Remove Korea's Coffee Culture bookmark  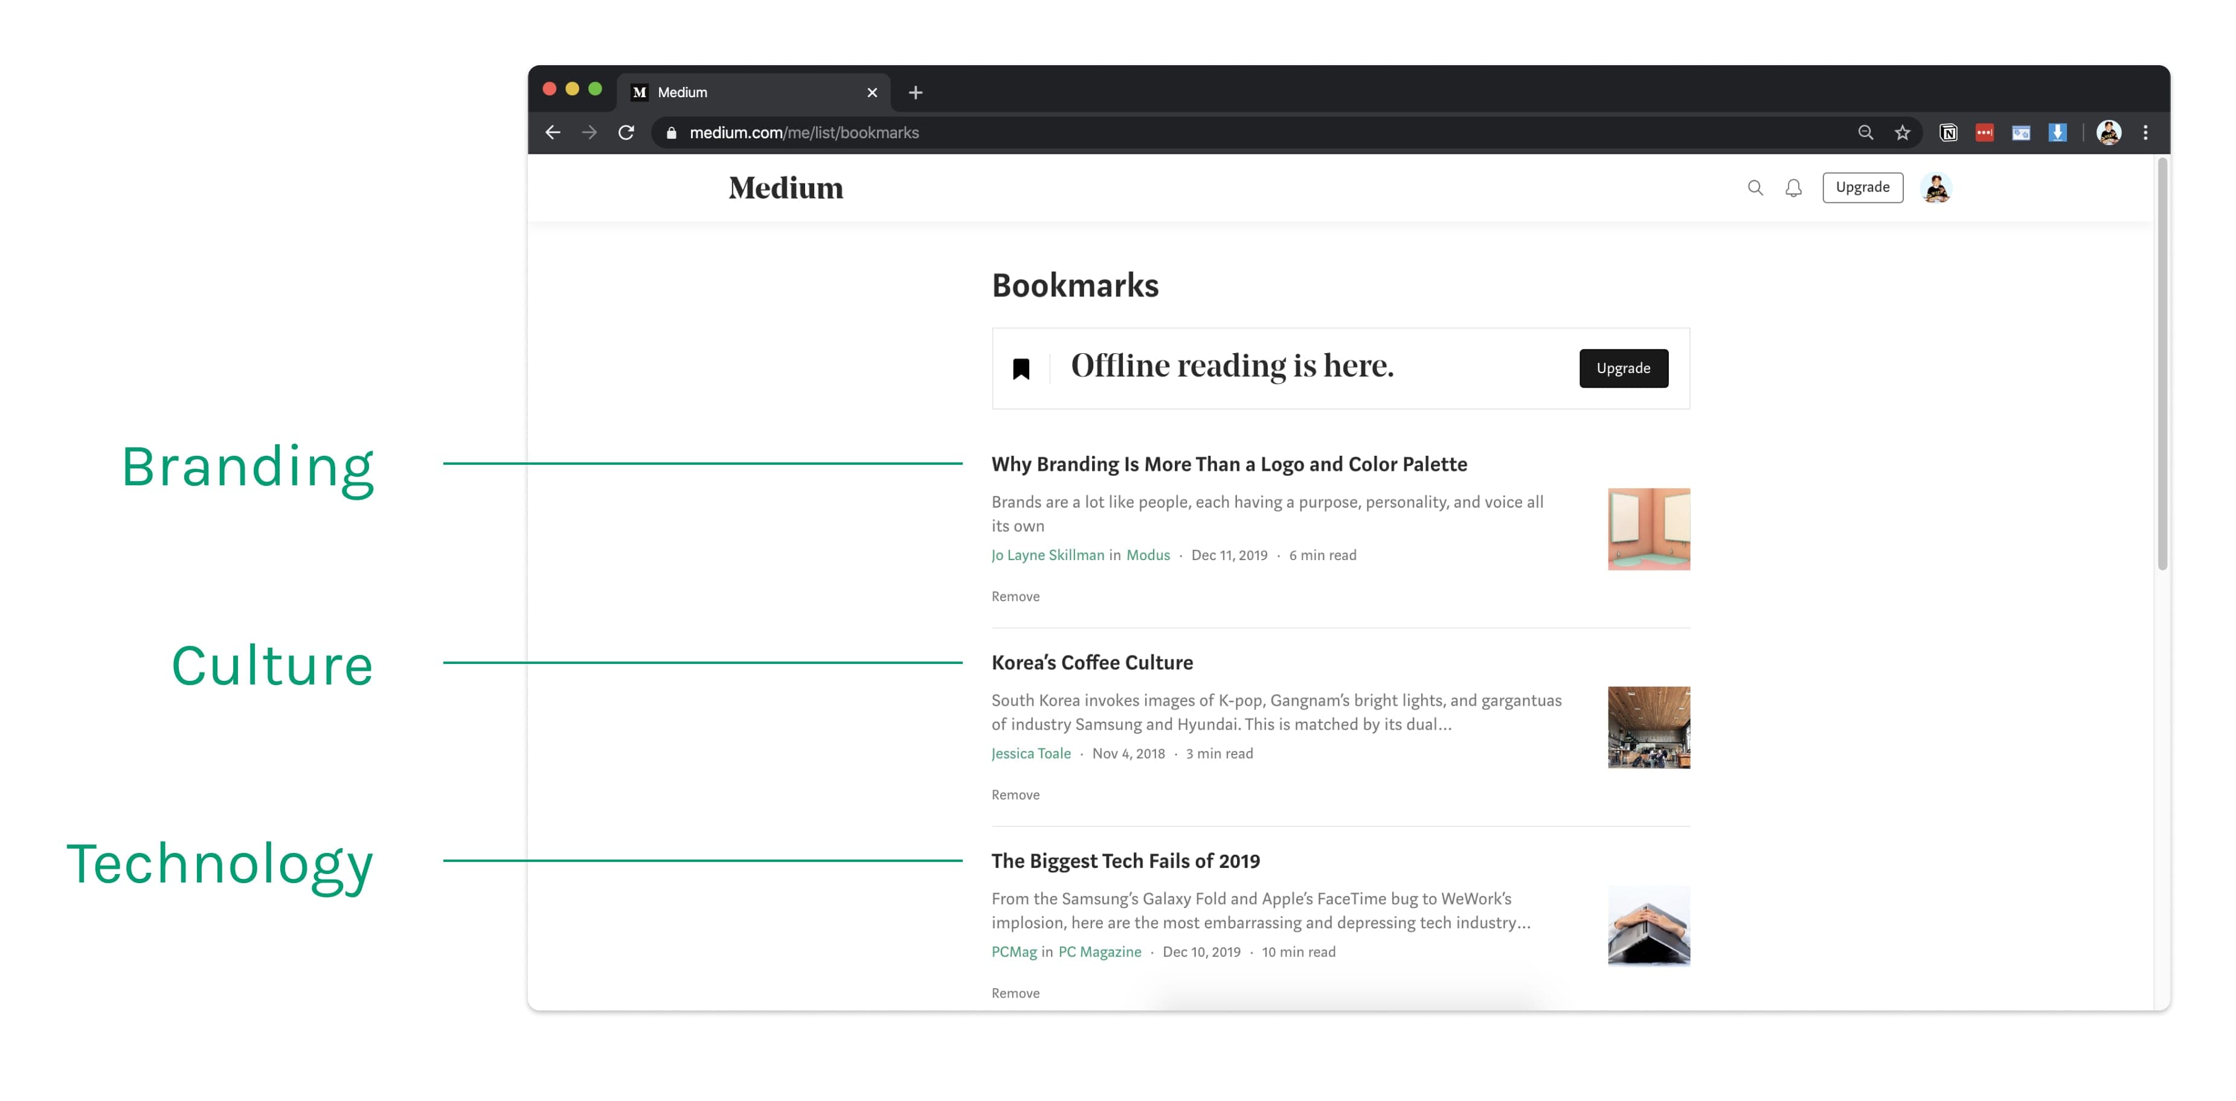click(1015, 795)
